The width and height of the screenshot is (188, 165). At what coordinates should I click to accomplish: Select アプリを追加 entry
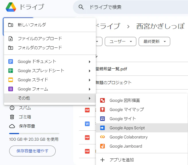click(142, 160)
